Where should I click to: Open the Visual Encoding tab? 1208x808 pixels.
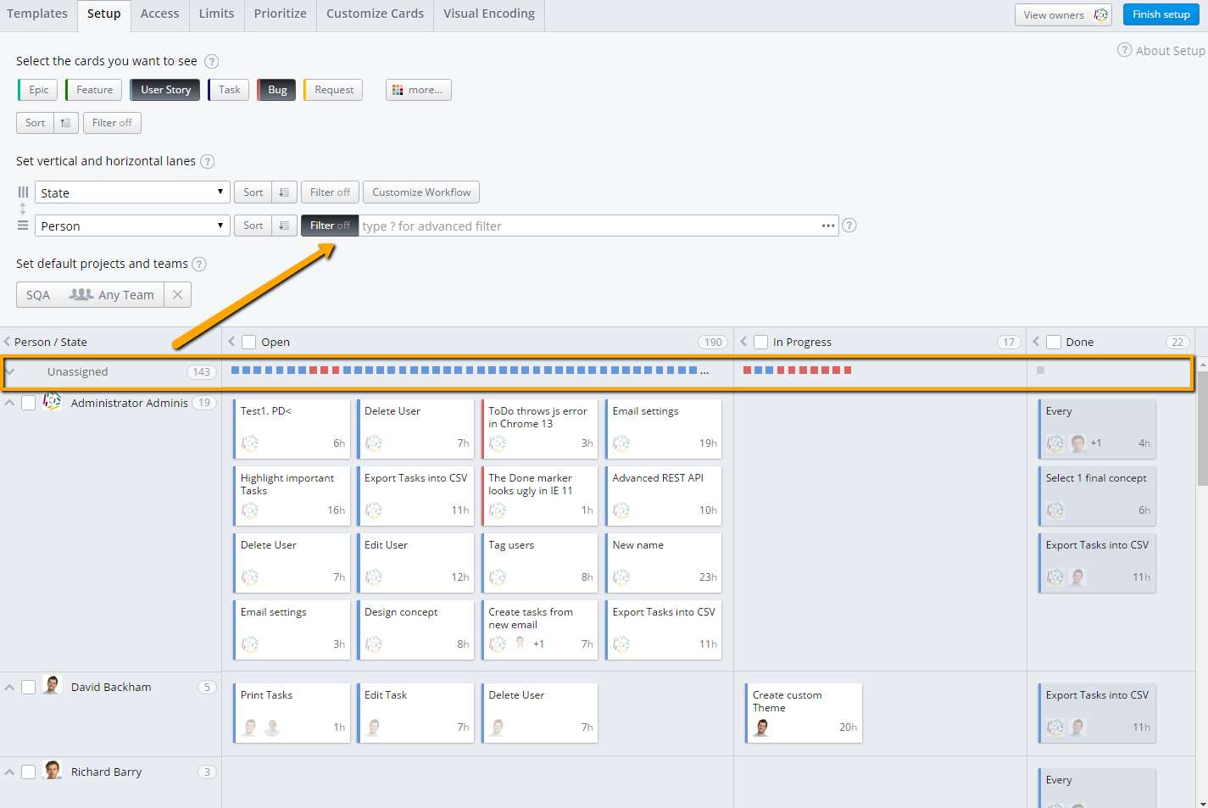tap(489, 14)
